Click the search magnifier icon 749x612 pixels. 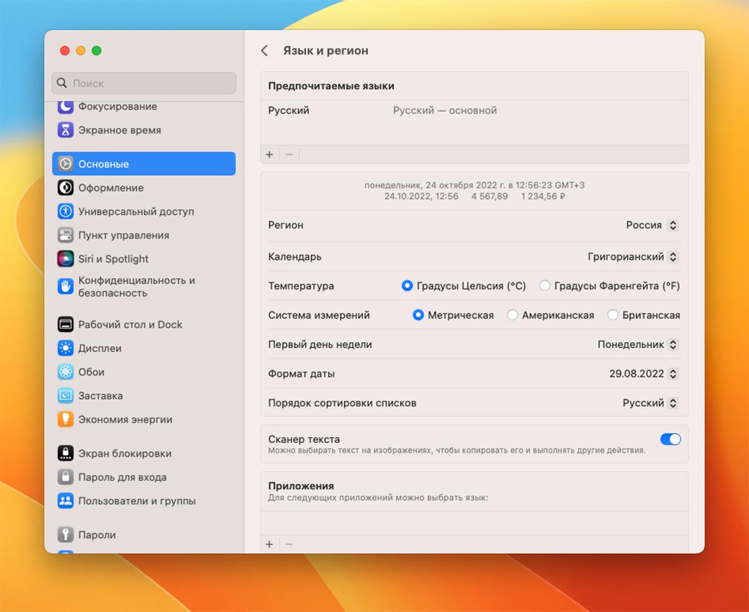62,83
